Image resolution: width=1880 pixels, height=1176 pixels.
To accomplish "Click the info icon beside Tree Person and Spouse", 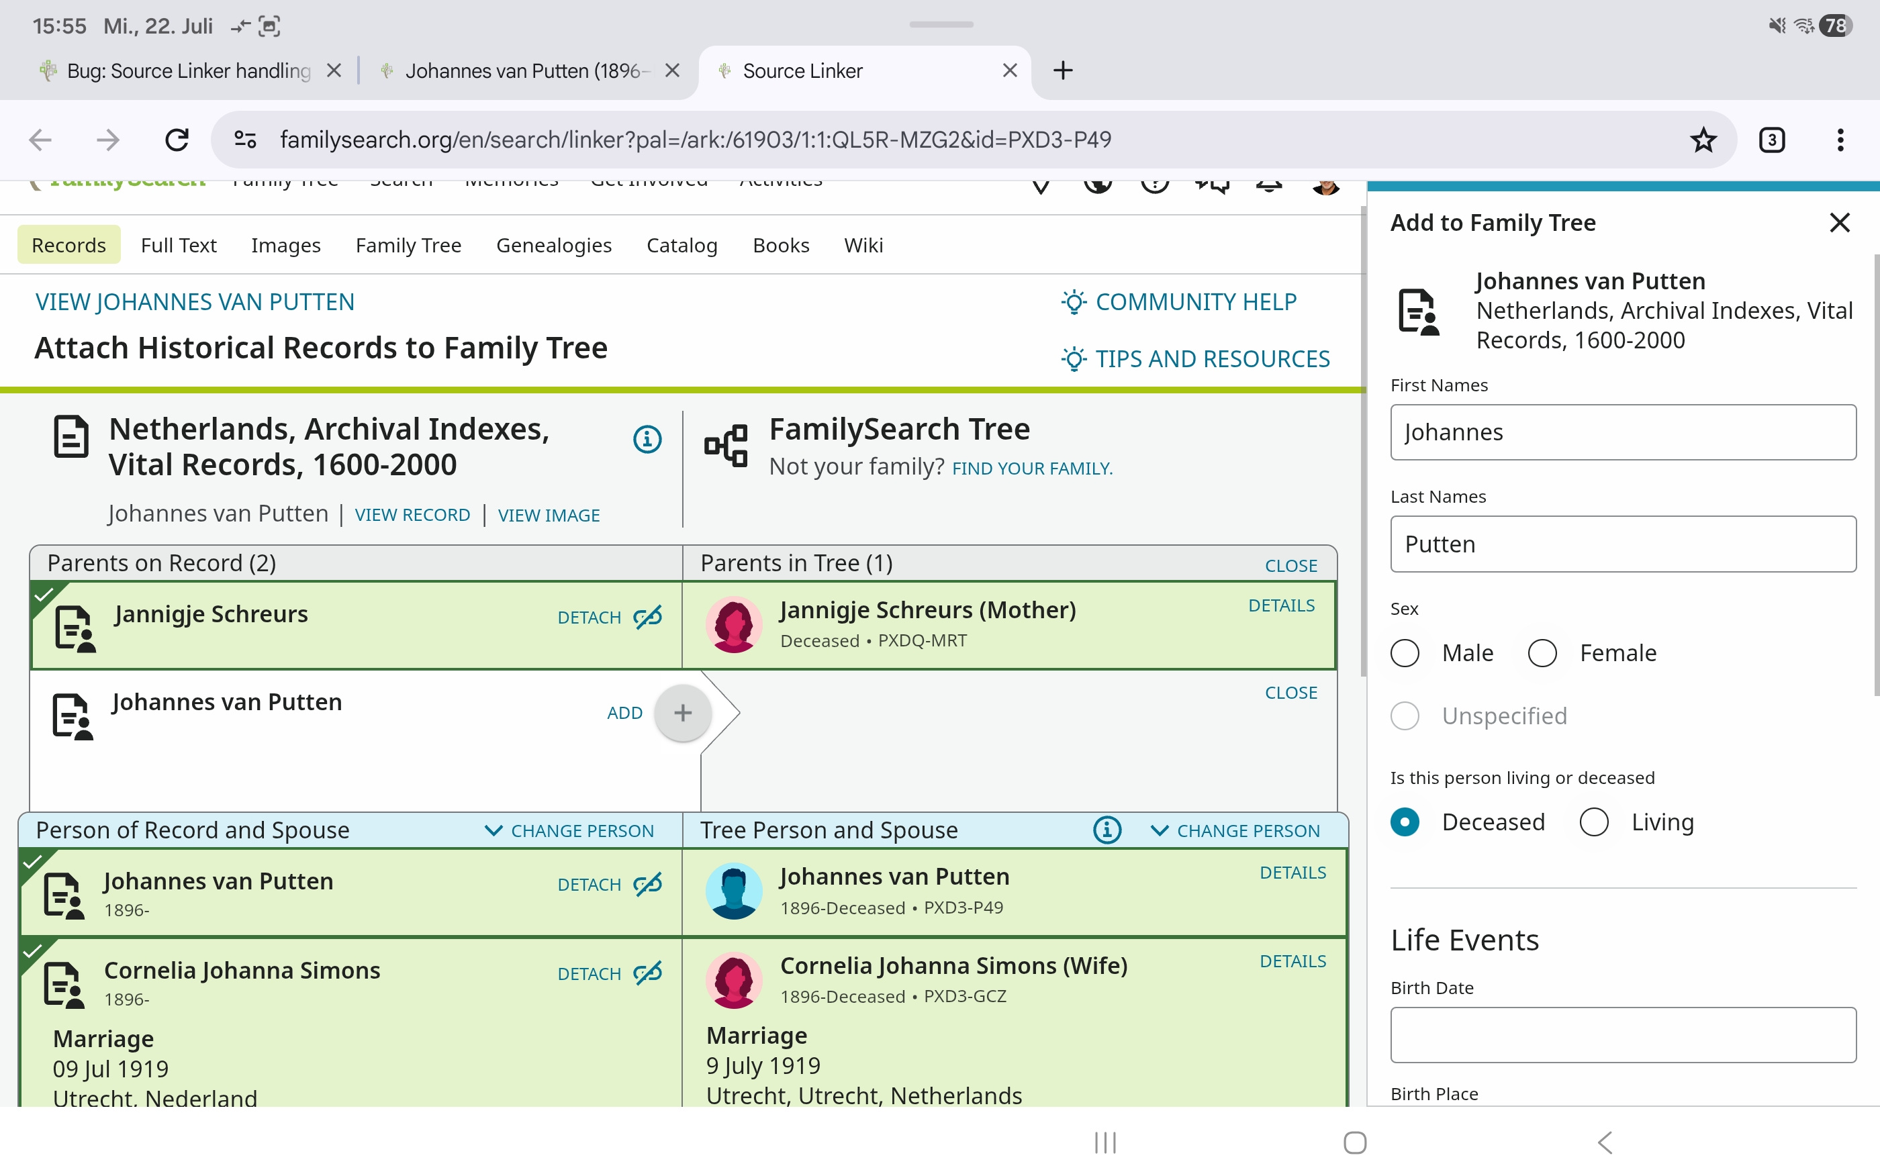I will pos(1107,830).
